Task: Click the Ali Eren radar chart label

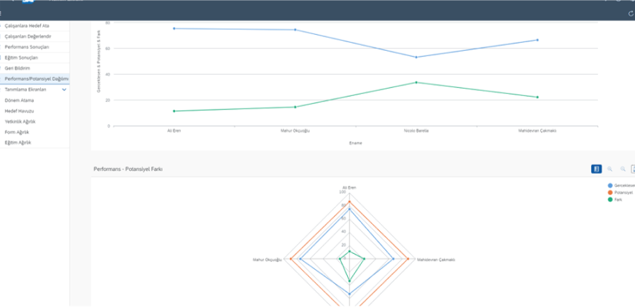Action: click(349, 188)
